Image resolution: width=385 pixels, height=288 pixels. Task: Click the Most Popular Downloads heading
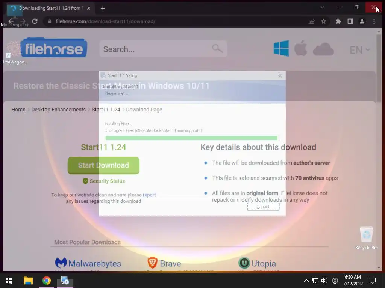87,242
